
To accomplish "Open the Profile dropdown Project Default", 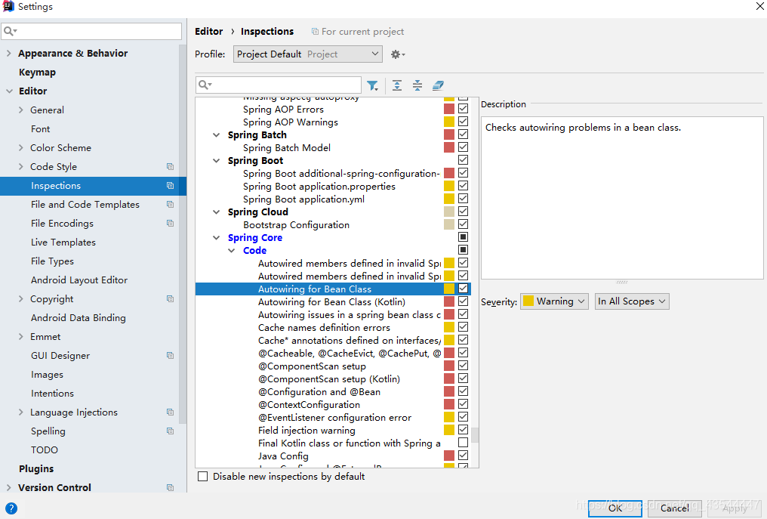I will (x=308, y=54).
